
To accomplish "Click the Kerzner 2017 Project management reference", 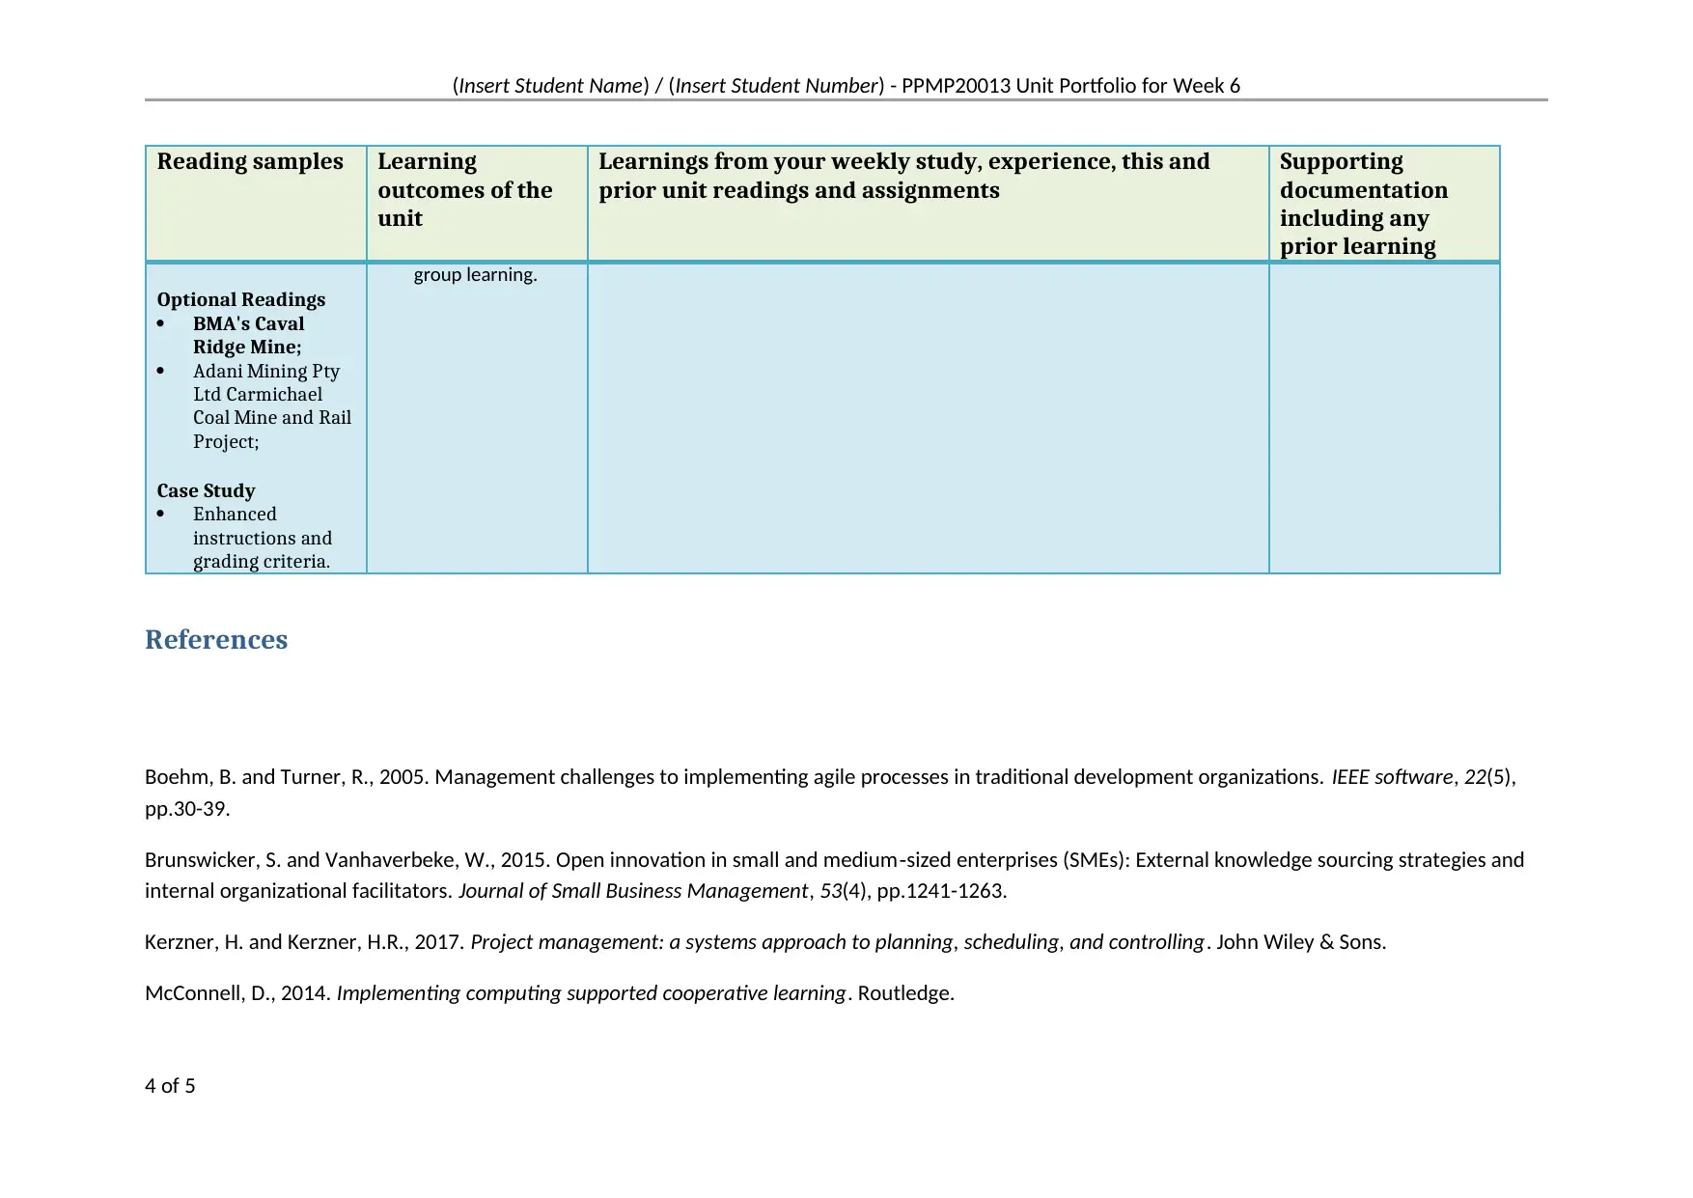I will click(x=765, y=942).
